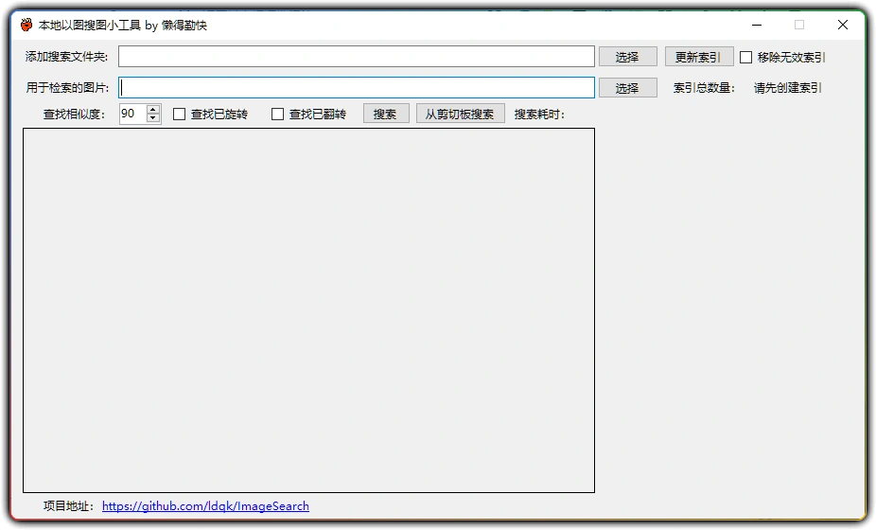The height and width of the screenshot is (530, 876).
Task: Click the 项目地址 label
Action: 69,506
